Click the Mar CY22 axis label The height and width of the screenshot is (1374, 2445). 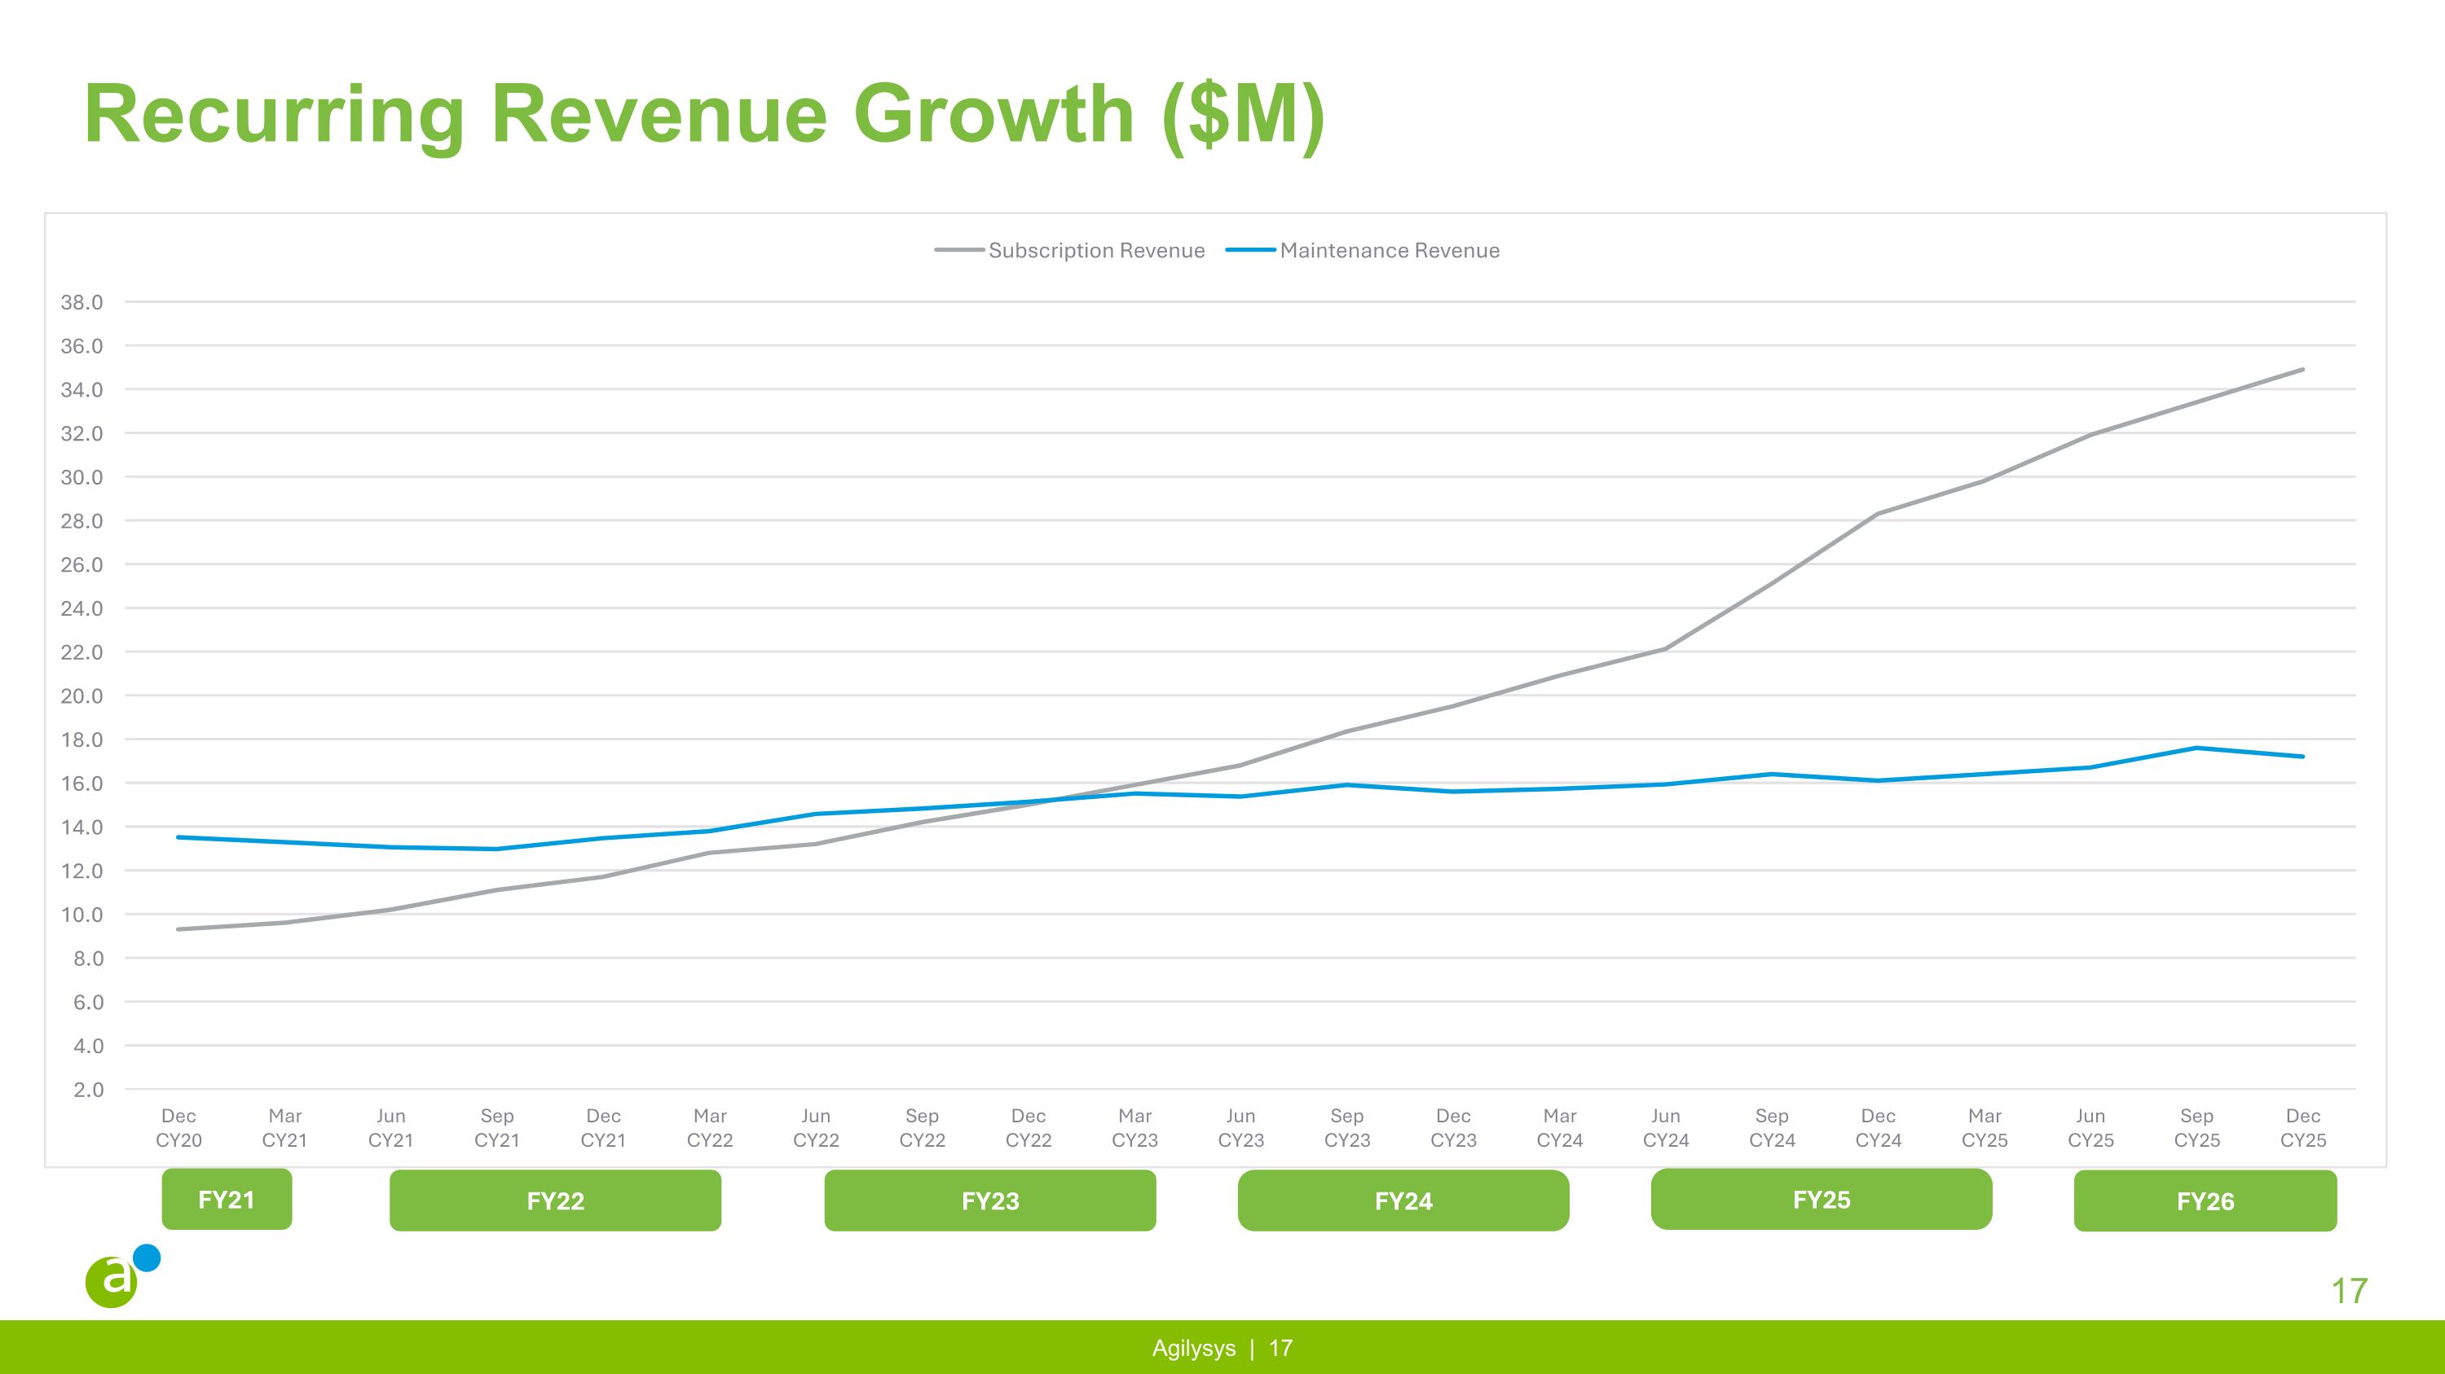coord(710,1127)
